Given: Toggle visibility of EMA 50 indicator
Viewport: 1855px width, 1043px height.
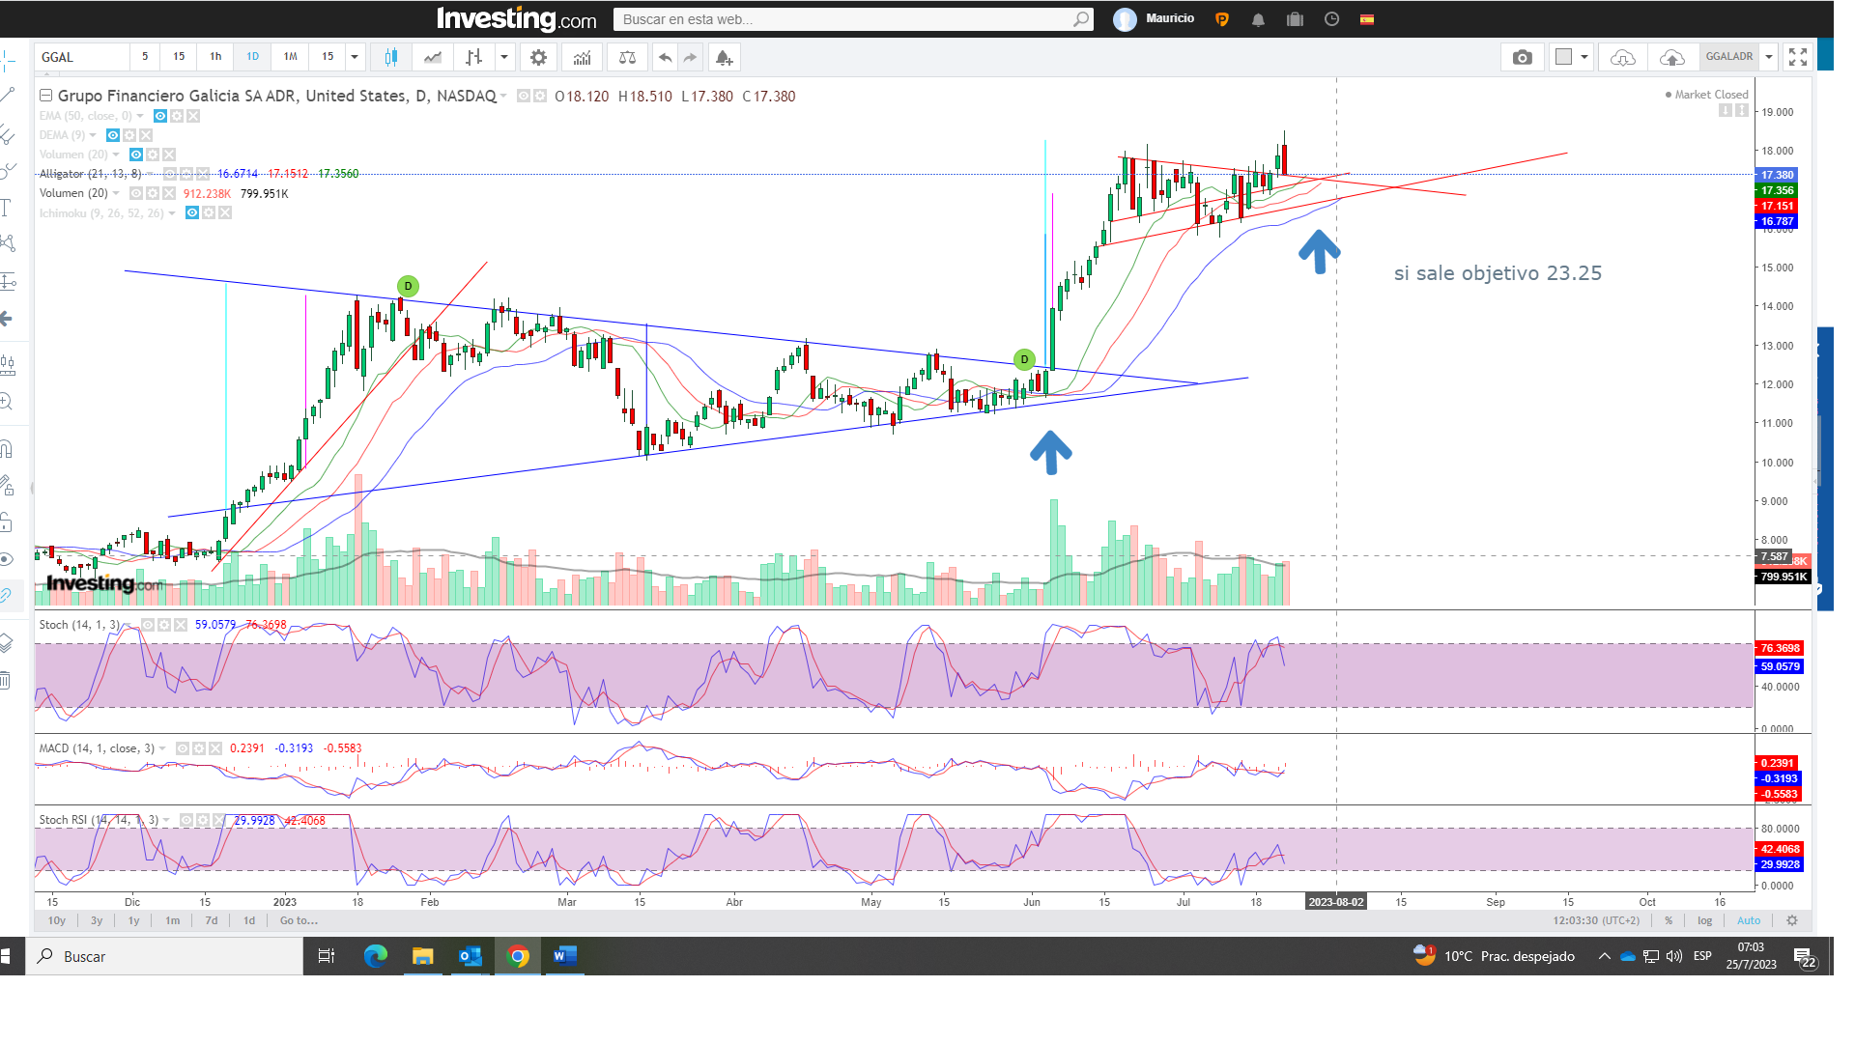Looking at the screenshot, I should [x=160, y=116].
